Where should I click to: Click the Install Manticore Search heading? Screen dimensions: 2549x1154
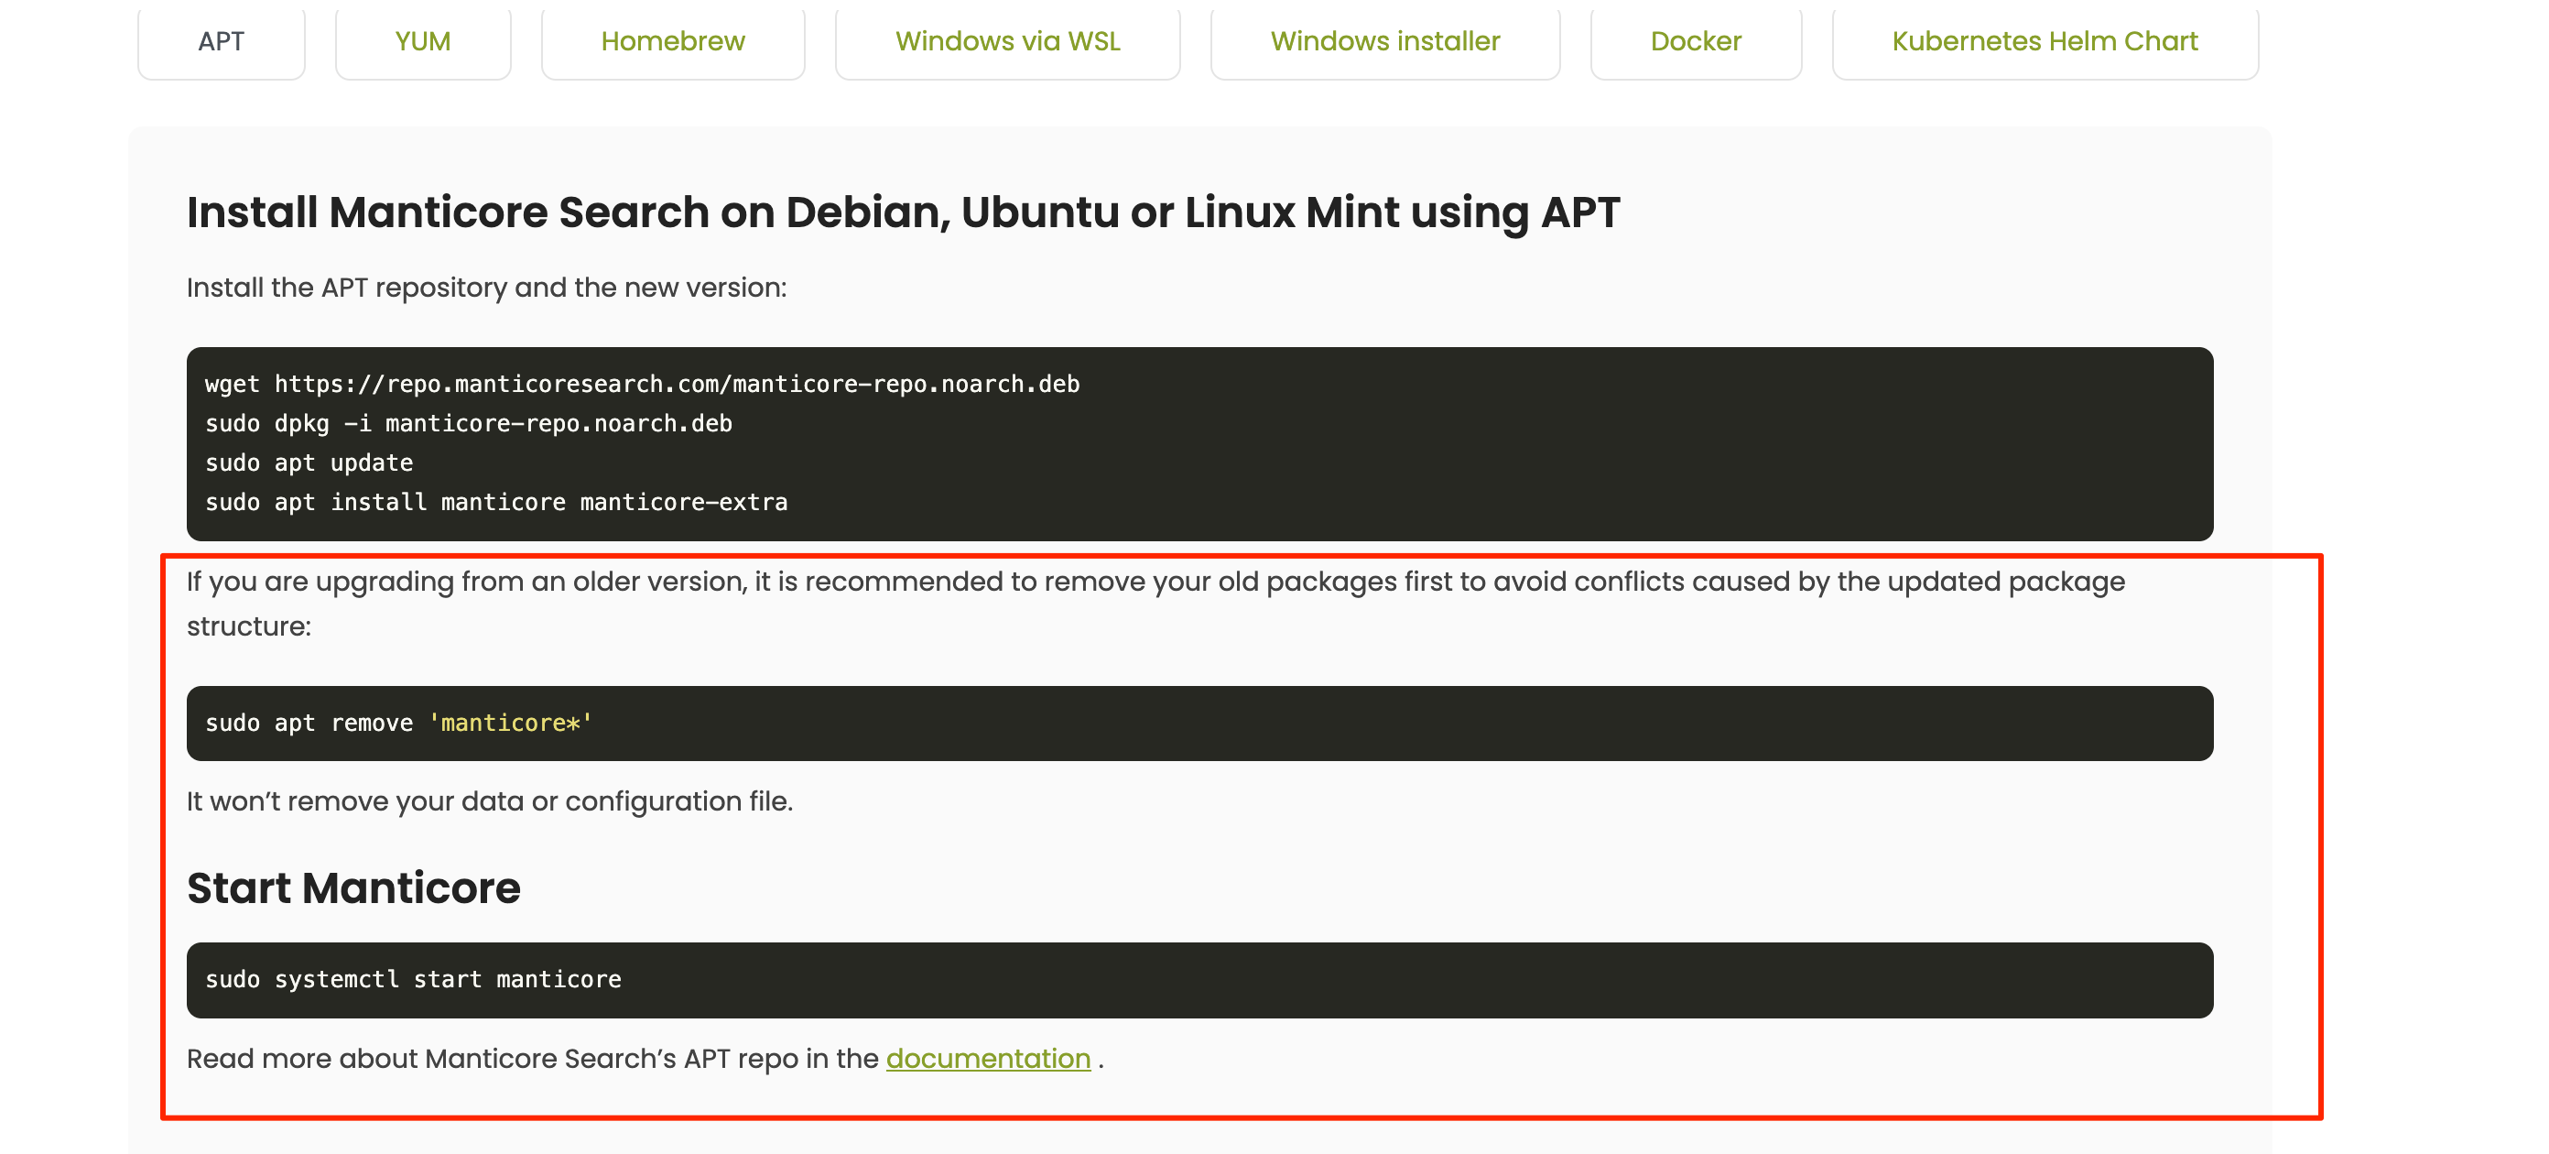pyautogui.click(x=903, y=212)
